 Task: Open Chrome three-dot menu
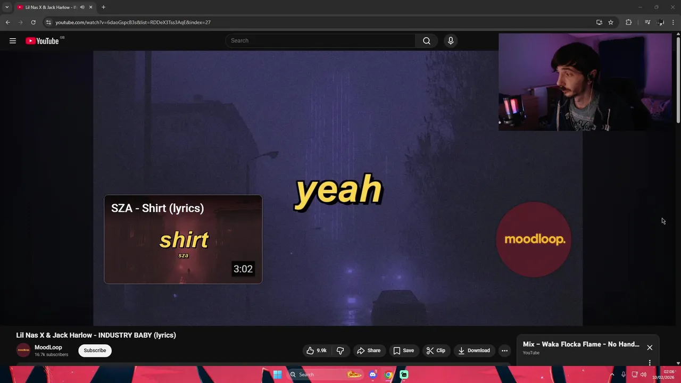tap(674, 22)
